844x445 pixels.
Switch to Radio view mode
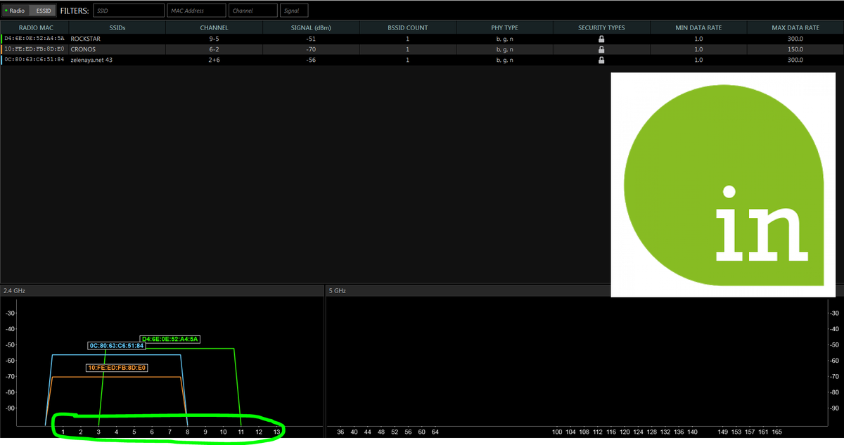coord(15,11)
